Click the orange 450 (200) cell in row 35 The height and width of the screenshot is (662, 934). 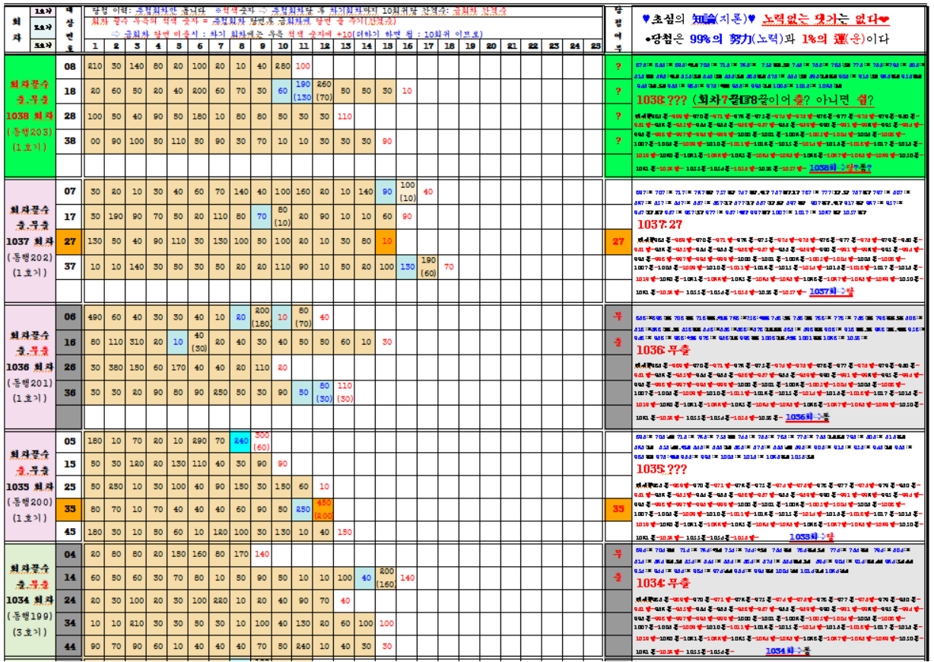click(324, 507)
